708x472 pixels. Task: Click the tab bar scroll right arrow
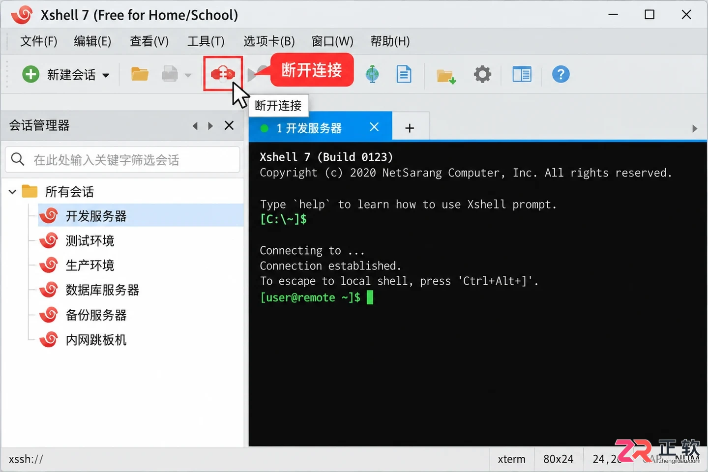coord(695,129)
